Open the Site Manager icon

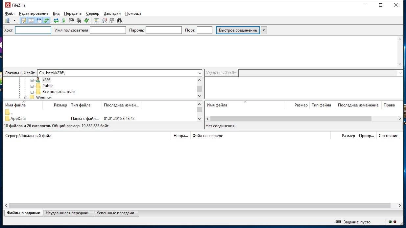[x=7, y=20]
